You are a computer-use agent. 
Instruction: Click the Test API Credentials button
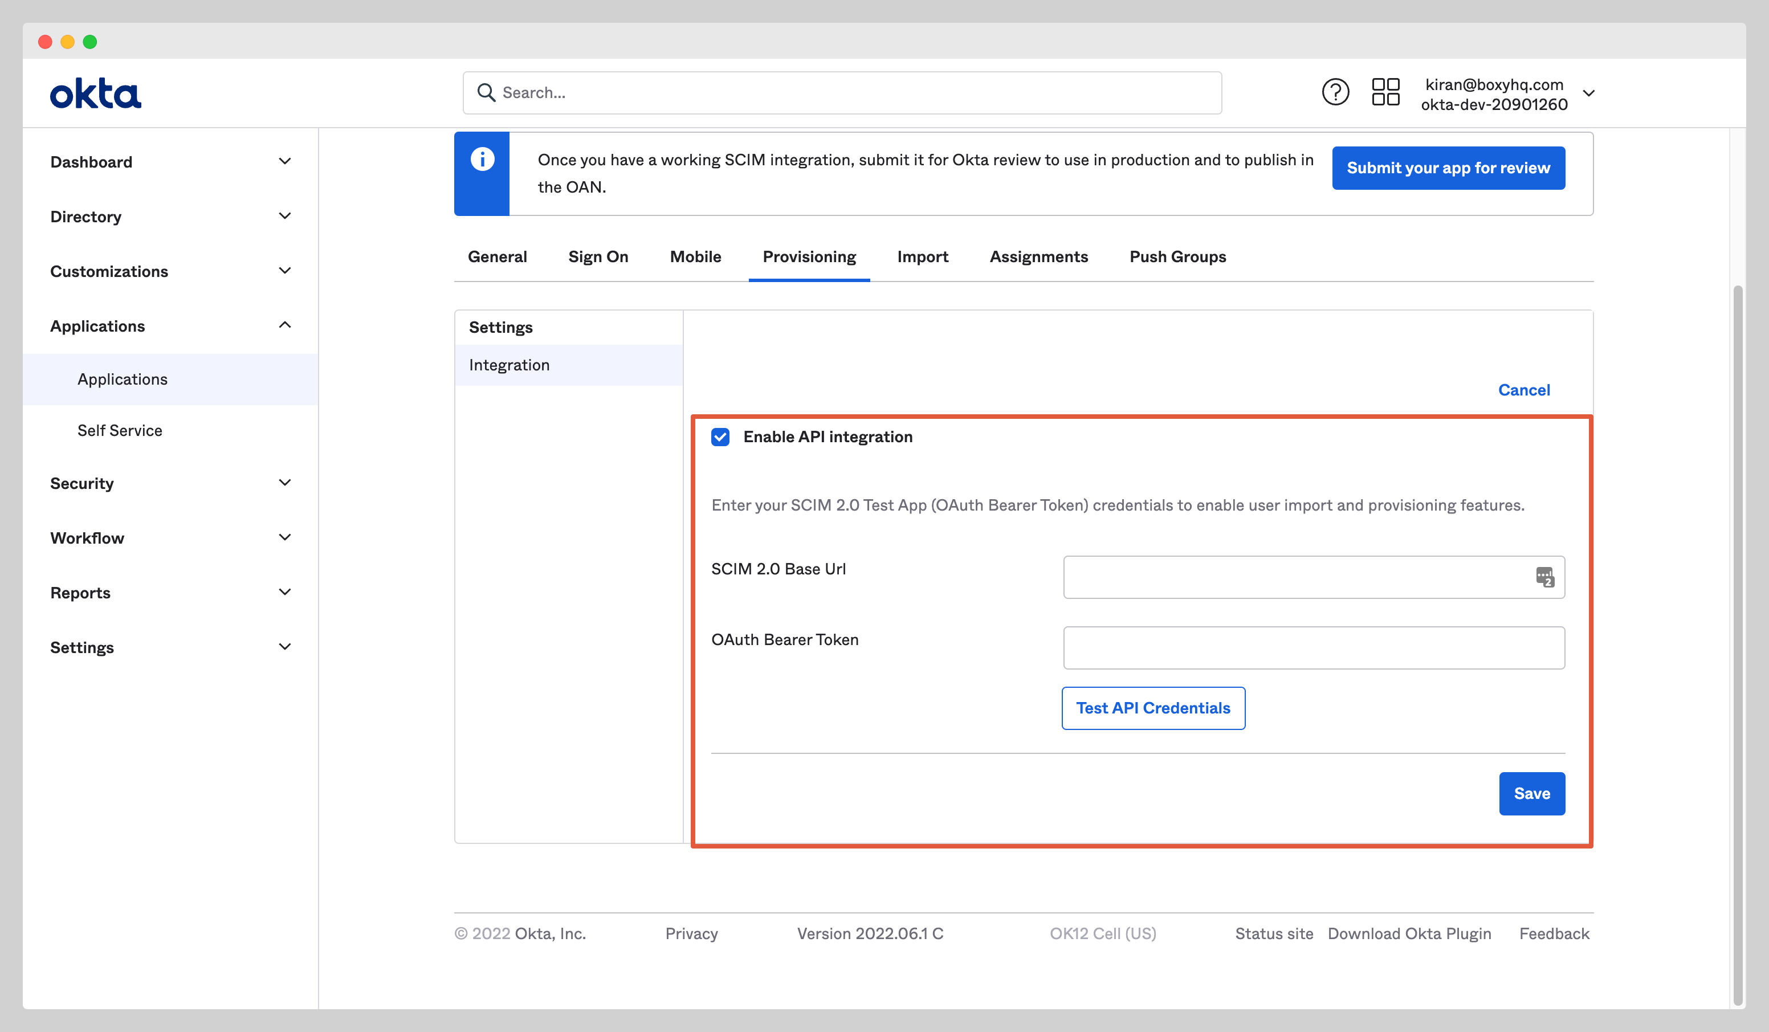1153,708
